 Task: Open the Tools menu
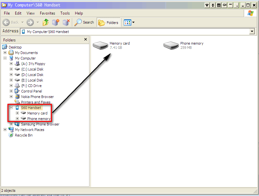(x=65, y=13)
